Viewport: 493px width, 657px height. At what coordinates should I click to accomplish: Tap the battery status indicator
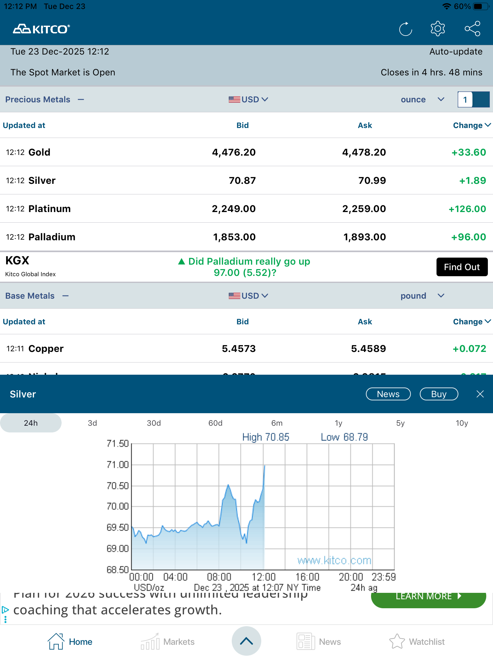tap(481, 6)
